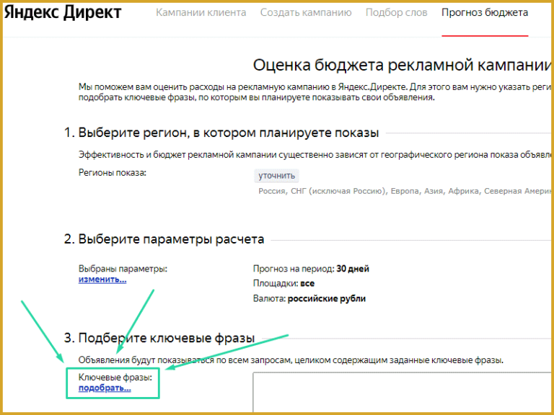Click the heading Оценка бюджета рекламной кампании
The height and width of the screenshot is (415, 554).
pyautogui.click(x=402, y=66)
